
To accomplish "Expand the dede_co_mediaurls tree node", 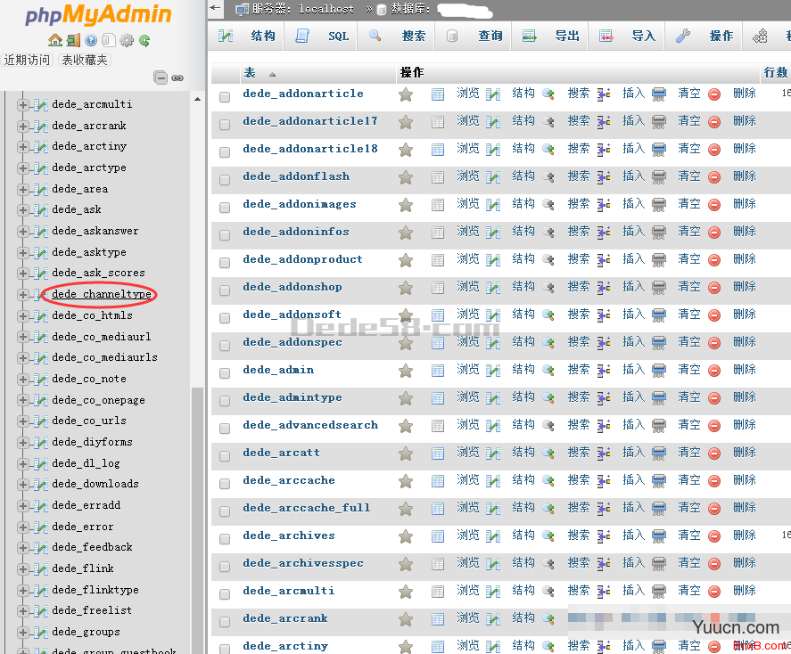I will (22, 358).
